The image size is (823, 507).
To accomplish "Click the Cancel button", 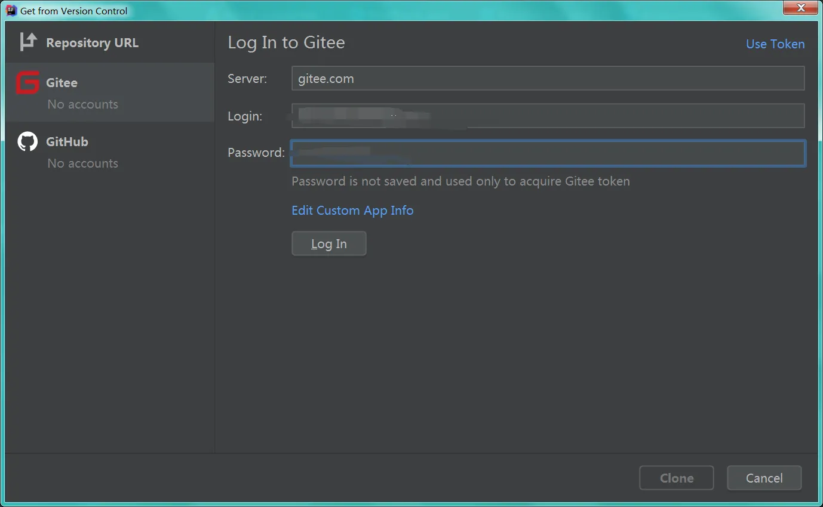I will click(x=764, y=478).
